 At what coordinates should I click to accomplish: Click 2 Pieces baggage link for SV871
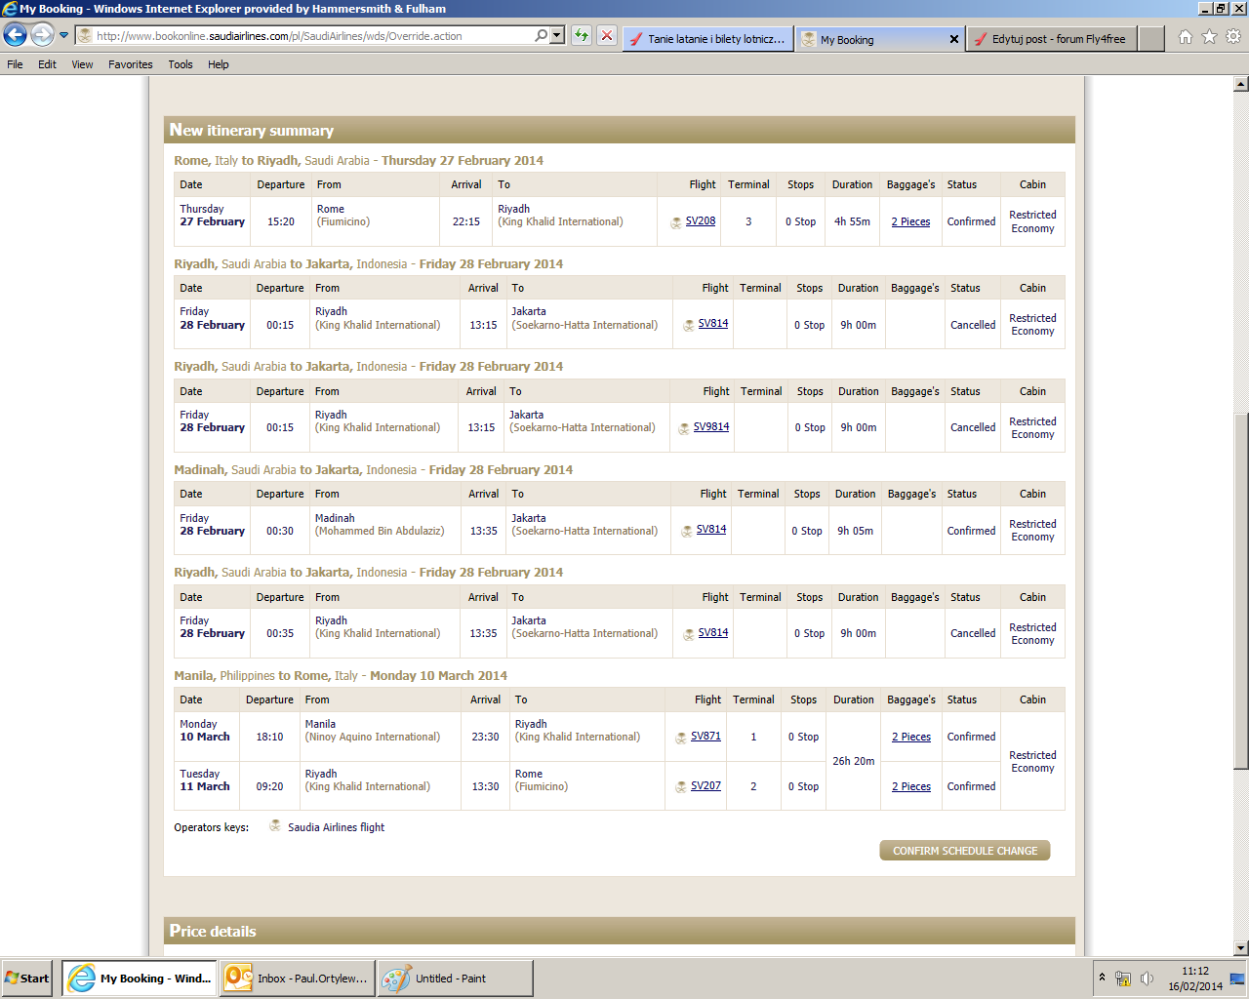(x=911, y=738)
